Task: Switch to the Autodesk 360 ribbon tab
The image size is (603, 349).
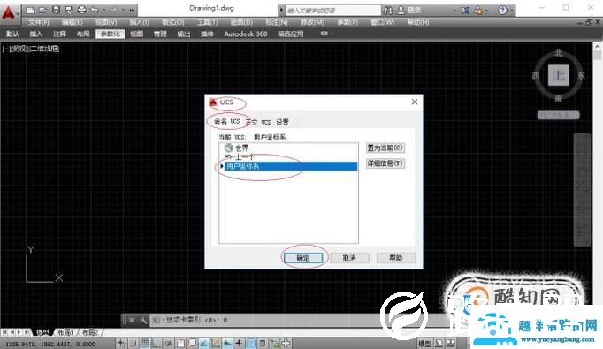Action: click(x=245, y=34)
